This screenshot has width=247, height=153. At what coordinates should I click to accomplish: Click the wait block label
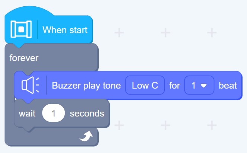point(27,114)
